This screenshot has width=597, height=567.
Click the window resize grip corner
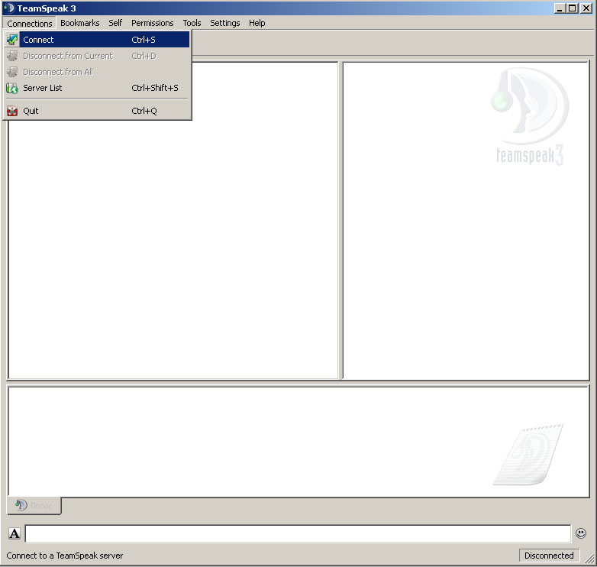pyautogui.click(x=589, y=559)
